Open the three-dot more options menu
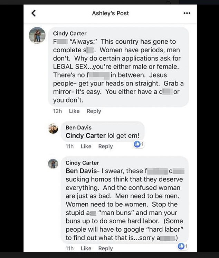 187,14
